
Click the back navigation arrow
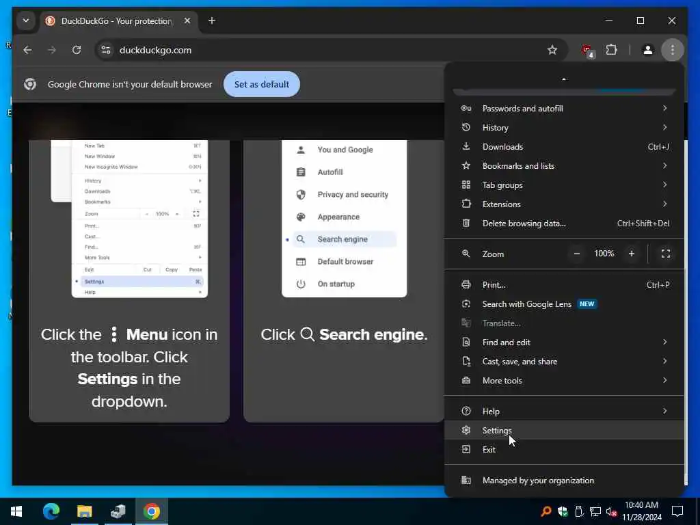pyautogui.click(x=27, y=50)
